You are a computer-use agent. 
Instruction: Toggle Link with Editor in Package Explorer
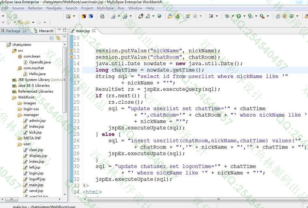58,38
